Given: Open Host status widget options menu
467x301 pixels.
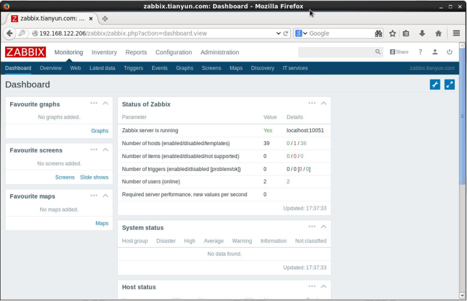Looking at the screenshot, I should pos(312,286).
